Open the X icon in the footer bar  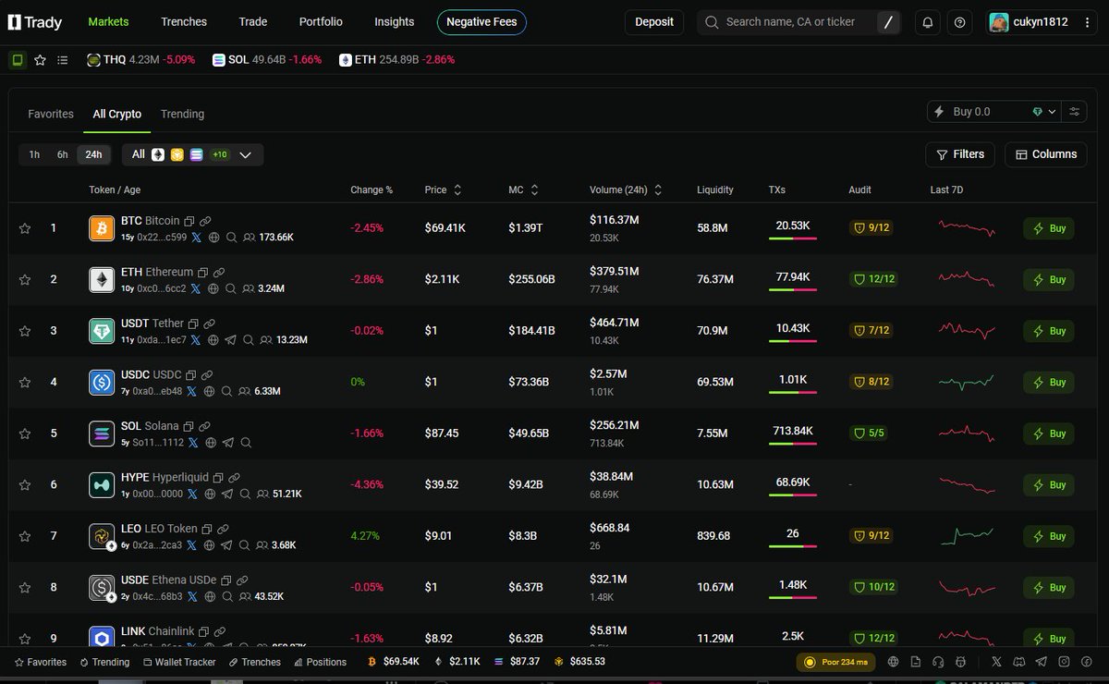tap(996, 662)
